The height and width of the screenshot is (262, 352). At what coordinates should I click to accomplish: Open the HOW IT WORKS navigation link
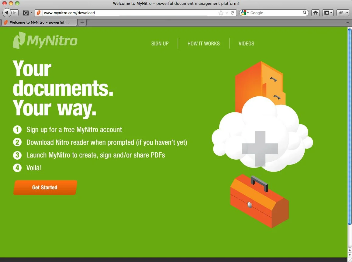coord(204,43)
